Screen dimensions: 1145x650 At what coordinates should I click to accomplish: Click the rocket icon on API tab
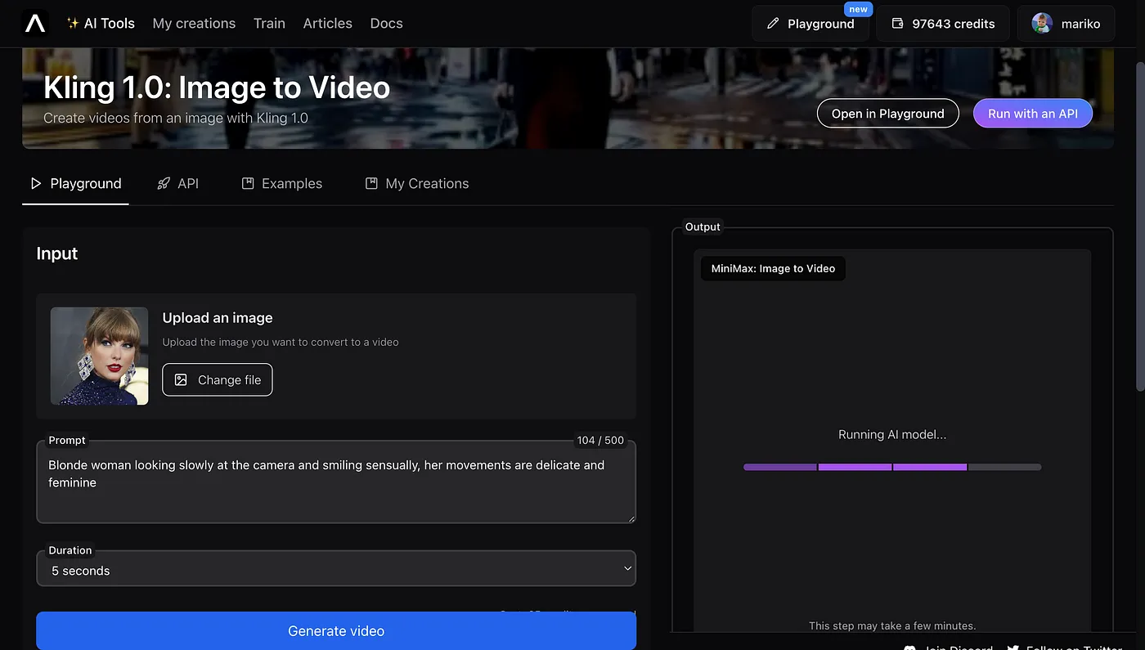pos(164,184)
